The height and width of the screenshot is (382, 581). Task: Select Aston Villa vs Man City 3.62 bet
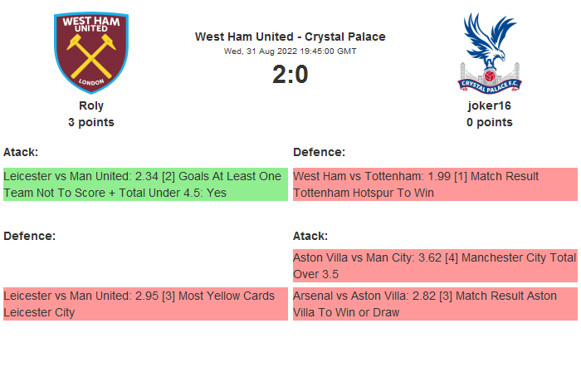coord(434,266)
